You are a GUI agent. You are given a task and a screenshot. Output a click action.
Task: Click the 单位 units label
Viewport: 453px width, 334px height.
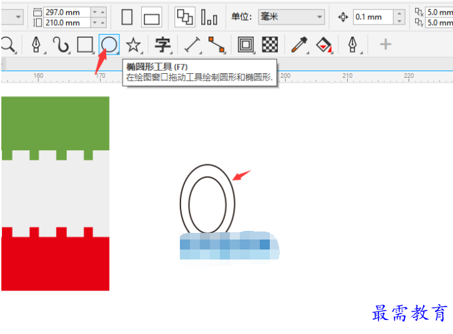[241, 17]
